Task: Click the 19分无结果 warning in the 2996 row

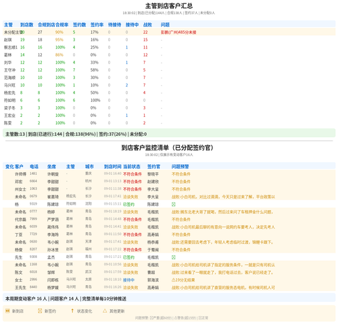Action: (x=183, y=280)
